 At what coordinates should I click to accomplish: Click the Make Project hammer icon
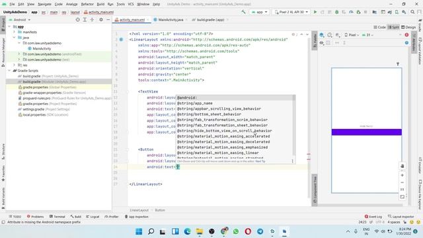[243, 12]
